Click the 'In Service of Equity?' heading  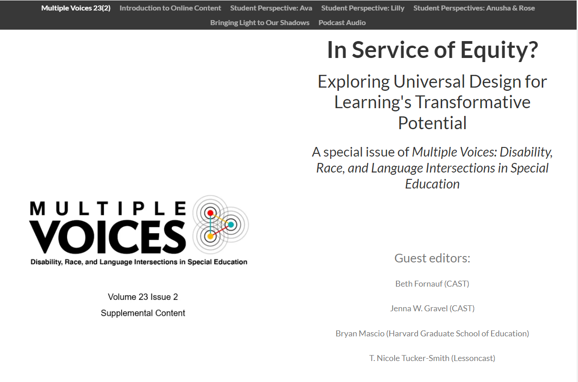click(433, 50)
